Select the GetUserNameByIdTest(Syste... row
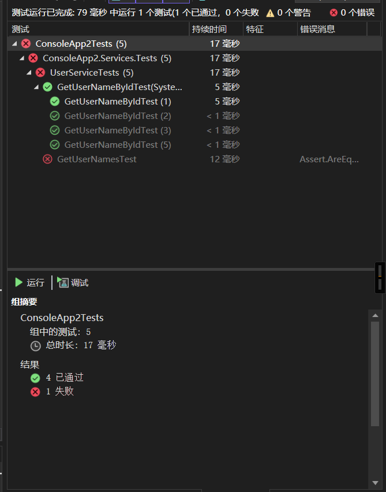The height and width of the screenshot is (492, 386). 194,87
